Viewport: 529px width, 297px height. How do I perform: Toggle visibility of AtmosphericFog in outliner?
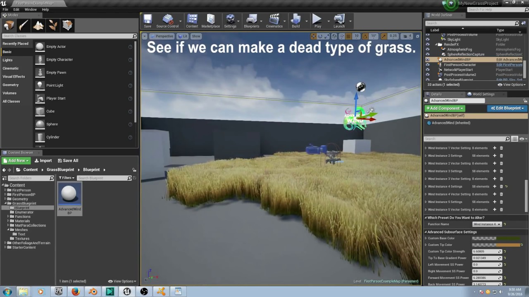[428, 49]
